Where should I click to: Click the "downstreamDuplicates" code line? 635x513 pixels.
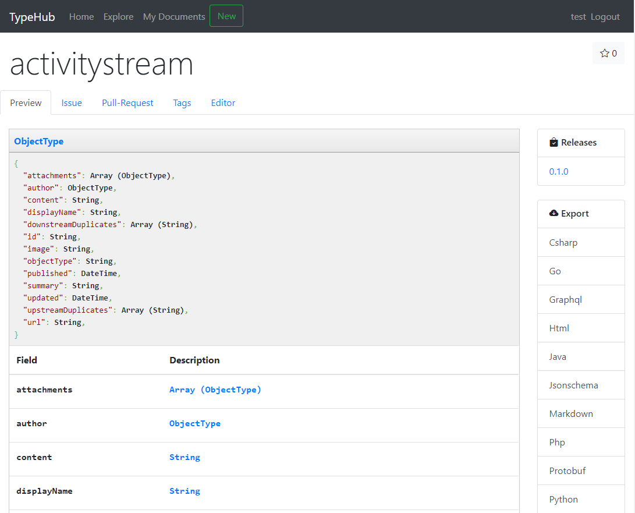click(110, 225)
